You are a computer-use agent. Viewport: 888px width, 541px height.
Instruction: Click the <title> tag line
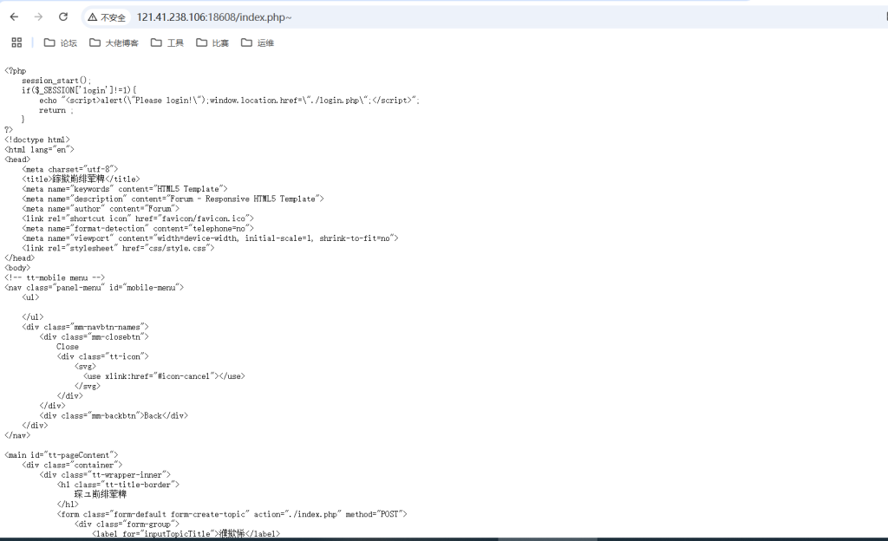click(81, 179)
